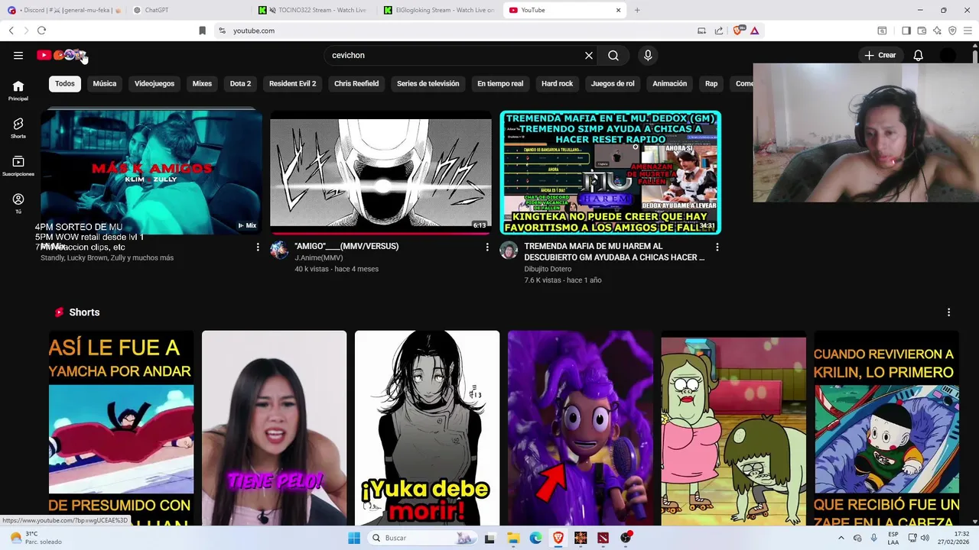Screen dimensions: 979x550
Task: Select the Juegos de rol chip
Action: [613, 83]
